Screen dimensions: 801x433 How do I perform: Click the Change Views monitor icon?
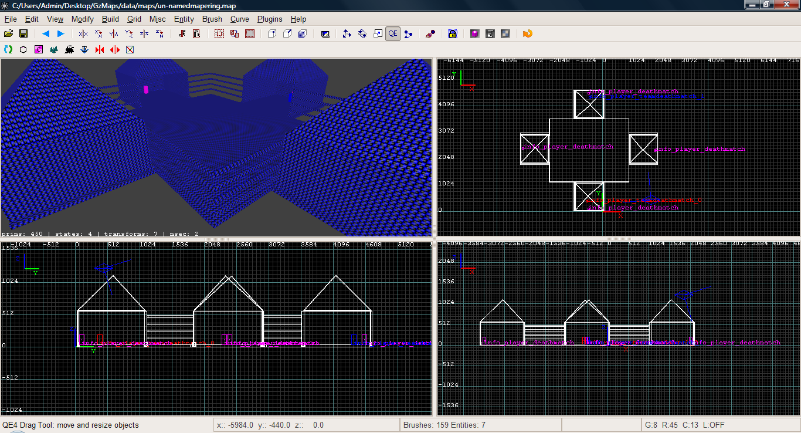(325, 34)
